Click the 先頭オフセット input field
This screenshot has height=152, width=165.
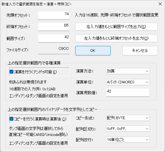coord(54,15)
